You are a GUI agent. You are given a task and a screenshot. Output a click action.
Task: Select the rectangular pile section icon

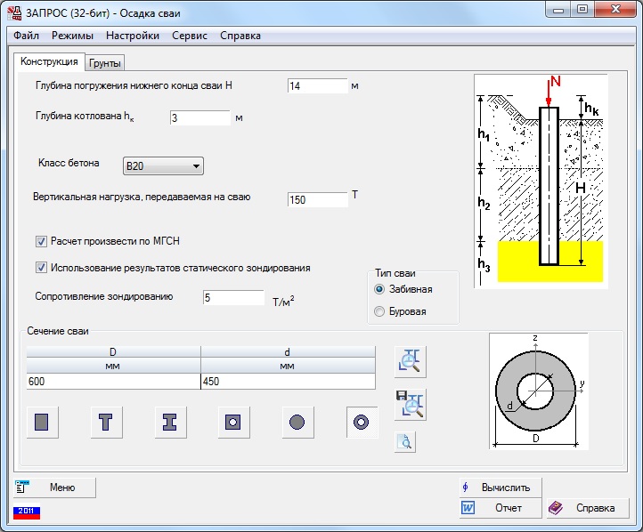click(42, 422)
